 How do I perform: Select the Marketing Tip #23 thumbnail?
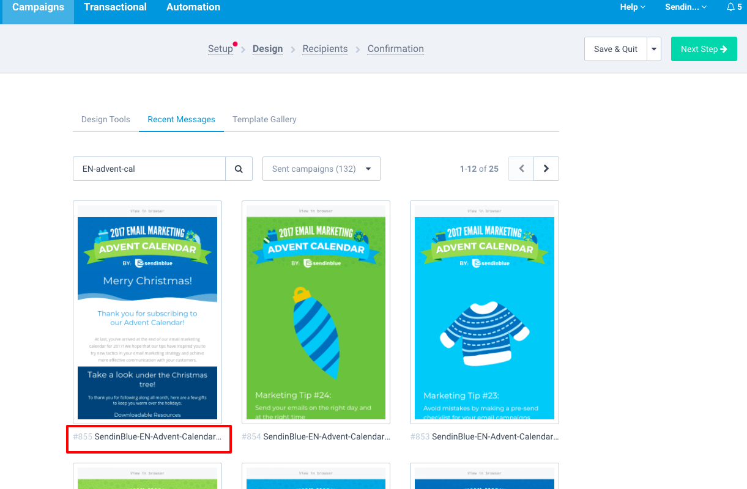485,312
